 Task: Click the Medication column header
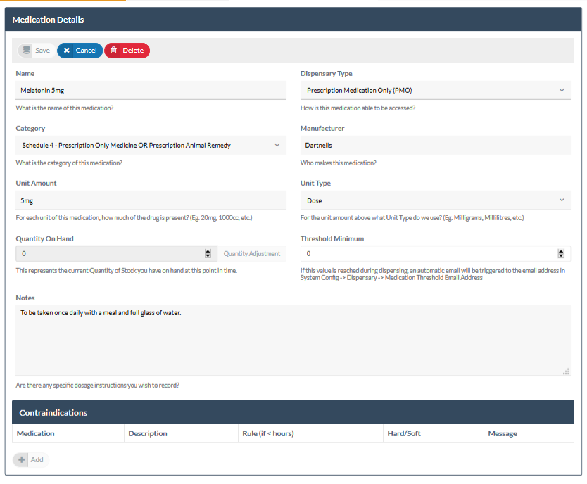pos(36,433)
